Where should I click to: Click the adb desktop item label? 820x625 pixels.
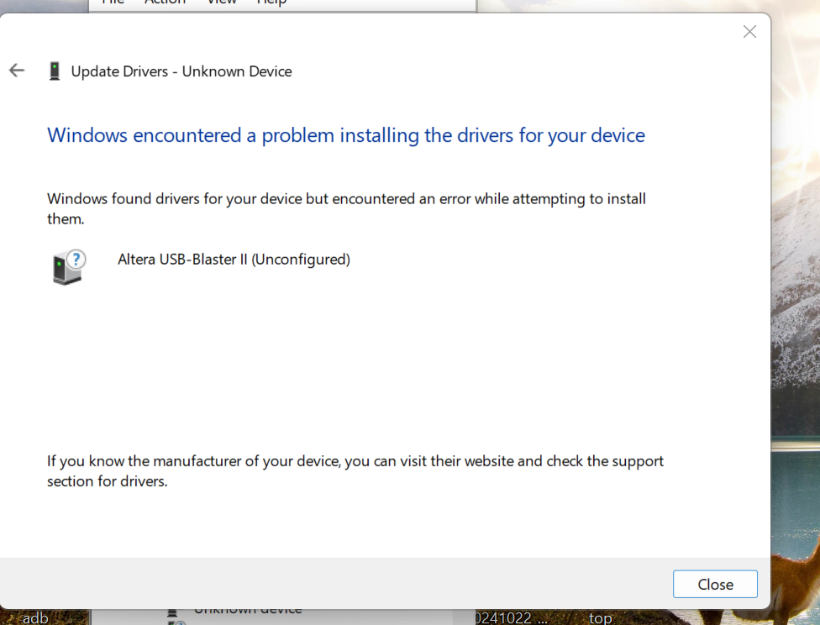[x=35, y=618]
